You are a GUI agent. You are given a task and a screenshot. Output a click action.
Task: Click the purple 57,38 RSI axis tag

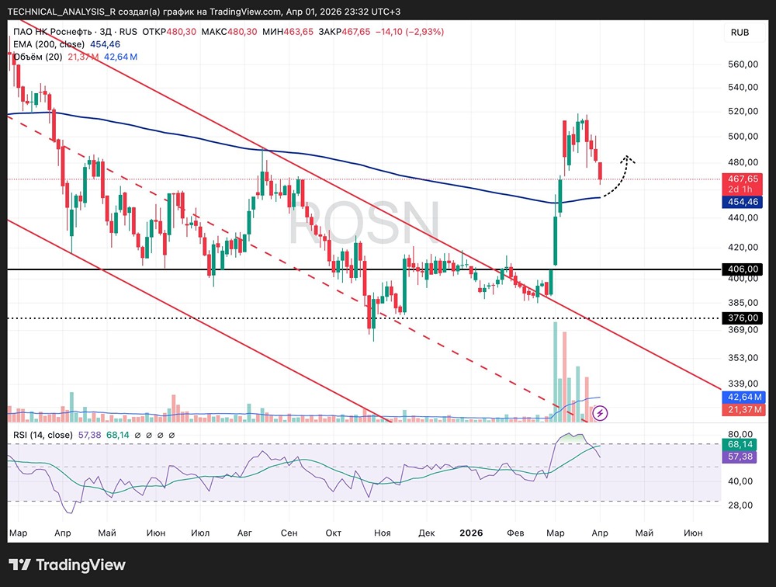[x=740, y=457]
